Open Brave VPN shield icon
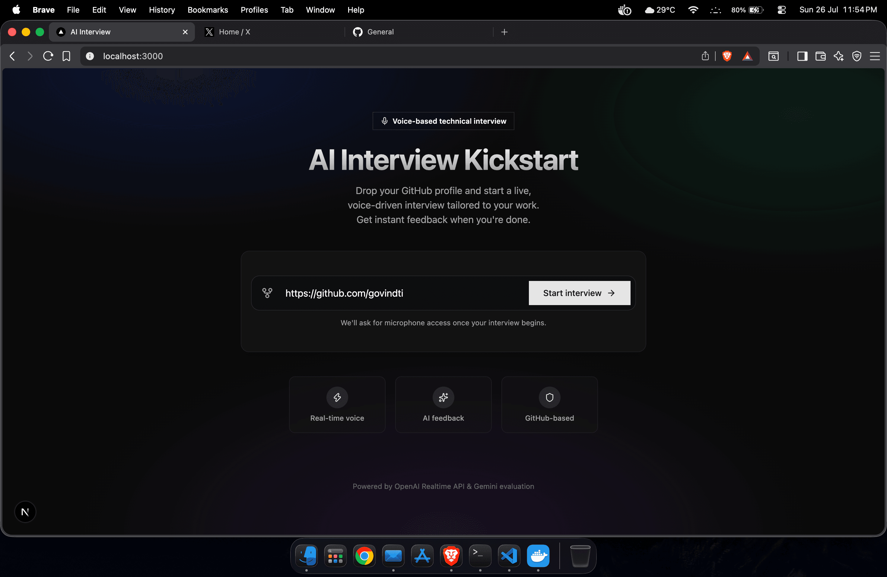This screenshot has height=577, width=887. click(857, 56)
